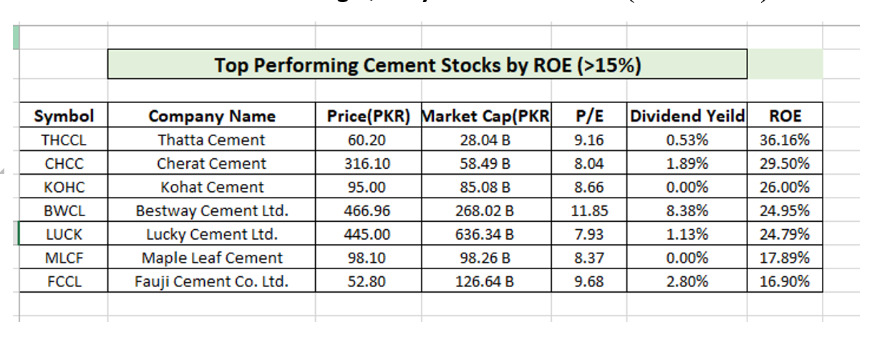Click the Maple Leaf Cement name cell

click(x=211, y=258)
